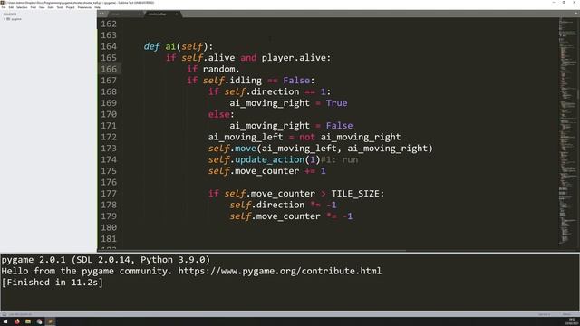Click the Sublime Text taskbar icon
The width and height of the screenshot is (580, 326).
pyautogui.click(x=51, y=321)
